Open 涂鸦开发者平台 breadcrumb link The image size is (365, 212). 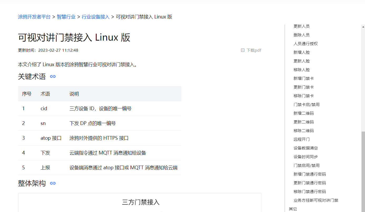click(x=34, y=17)
